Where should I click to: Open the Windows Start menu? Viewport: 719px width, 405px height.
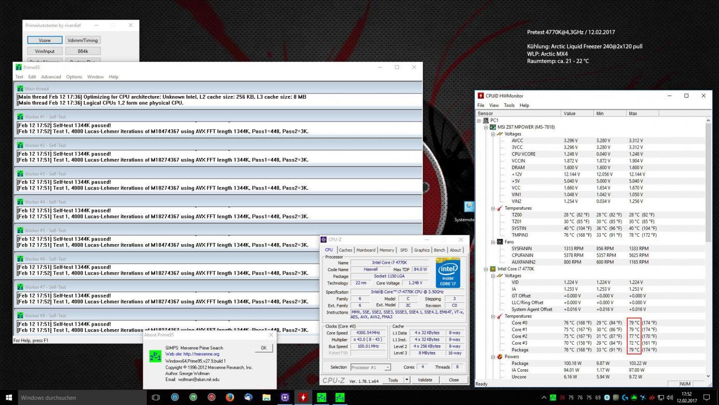8,397
